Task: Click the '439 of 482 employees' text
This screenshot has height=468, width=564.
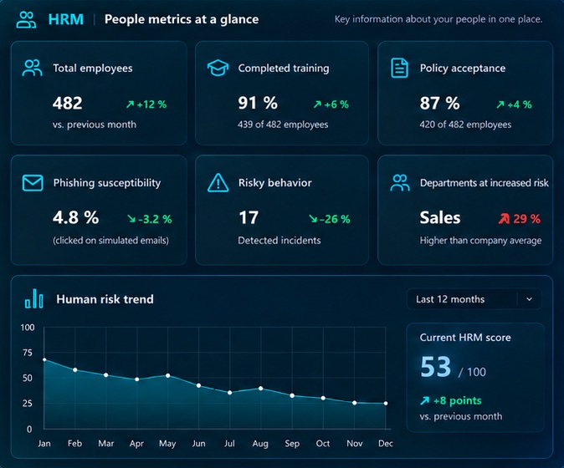Action: point(283,125)
